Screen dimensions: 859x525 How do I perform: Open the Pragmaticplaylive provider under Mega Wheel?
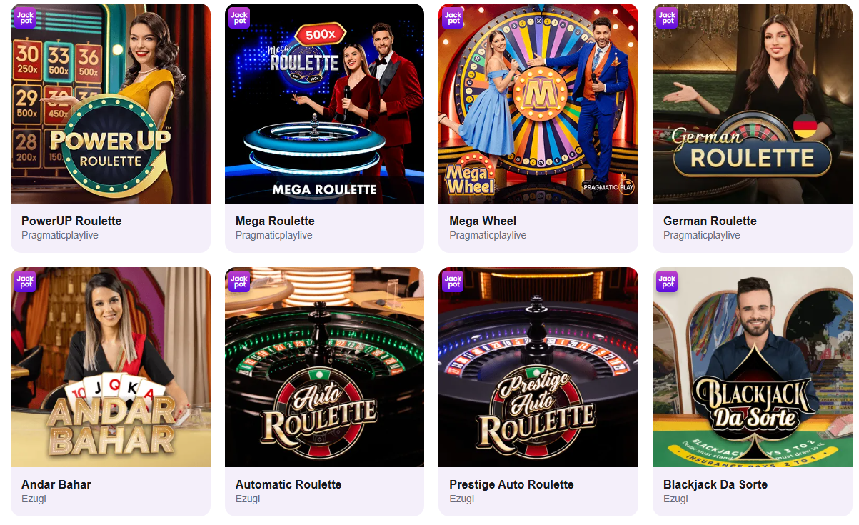tap(488, 234)
